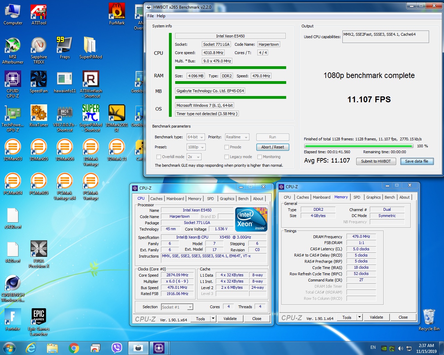Select SPD tab in right CPU-Z window

(357, 197)
